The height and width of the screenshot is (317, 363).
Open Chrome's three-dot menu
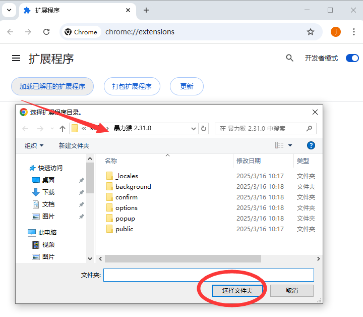pos(354,32)
